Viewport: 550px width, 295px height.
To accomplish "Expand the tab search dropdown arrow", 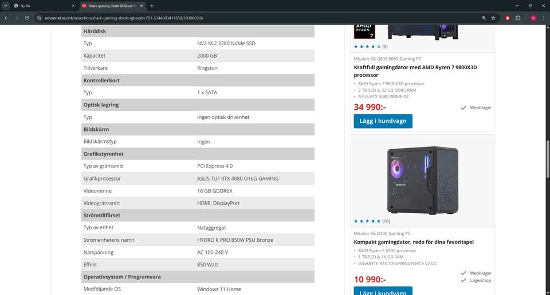I will point(6,6).
